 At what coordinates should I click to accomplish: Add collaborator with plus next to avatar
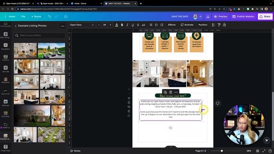200,16
